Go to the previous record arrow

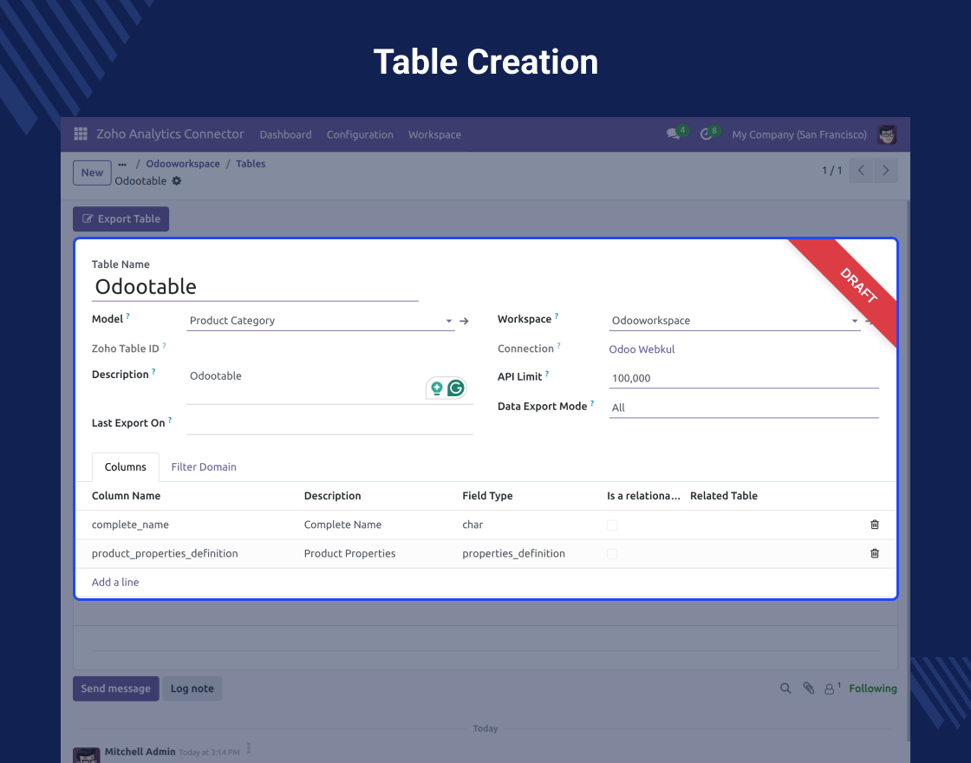click(861, 170)
